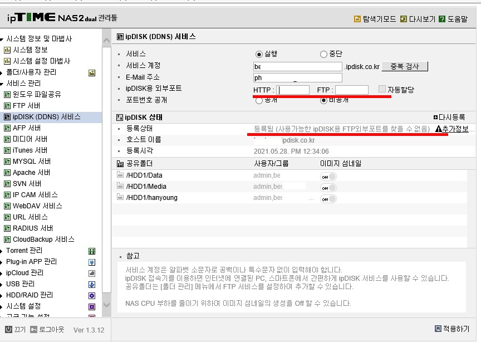Click the E-Mail 주소 input field

click(x=297, y=77)
